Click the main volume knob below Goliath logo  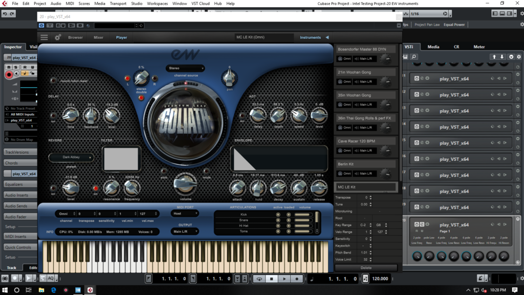185,184
